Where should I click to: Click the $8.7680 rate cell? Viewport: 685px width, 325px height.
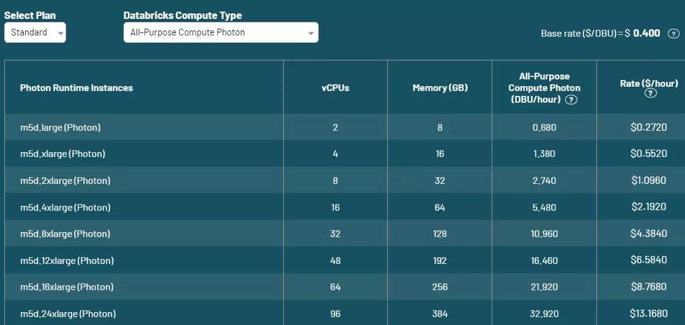click(x=649, y=287)
